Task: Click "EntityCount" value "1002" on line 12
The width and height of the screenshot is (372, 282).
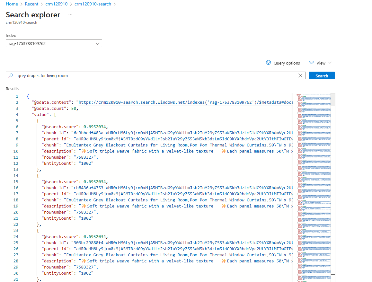Action: [86, 163]
